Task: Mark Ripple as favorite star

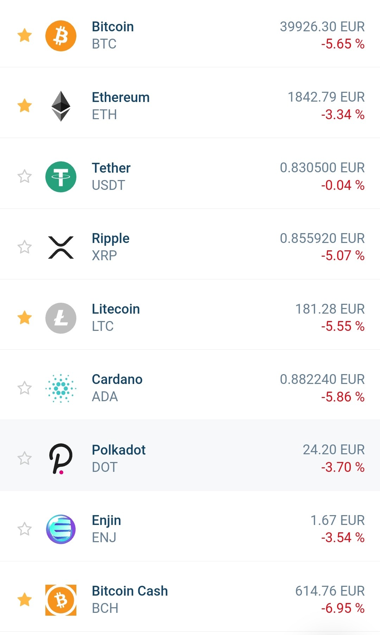Action: [x=25, y=247]
